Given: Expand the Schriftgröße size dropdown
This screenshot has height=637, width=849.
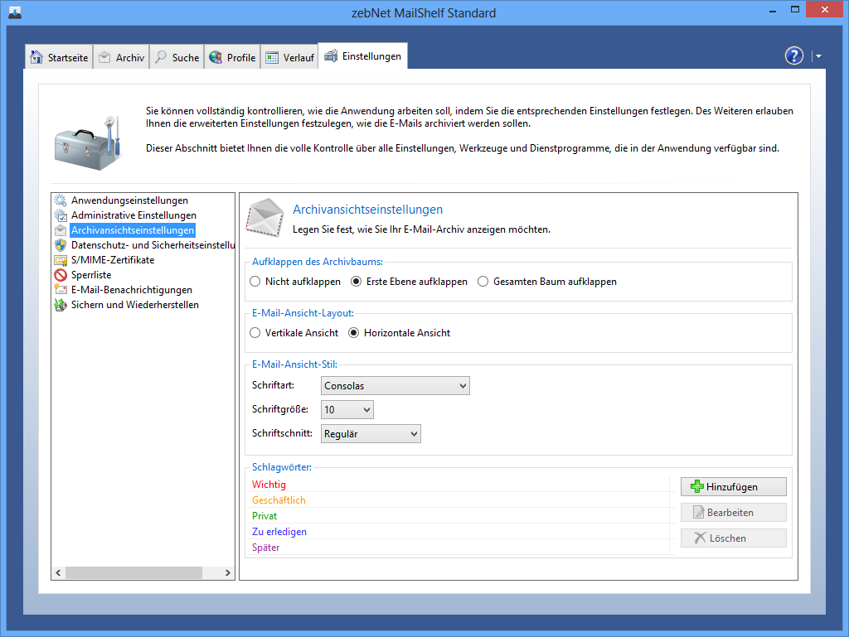Looking at the screenshot, I should [x=347, y=409].
